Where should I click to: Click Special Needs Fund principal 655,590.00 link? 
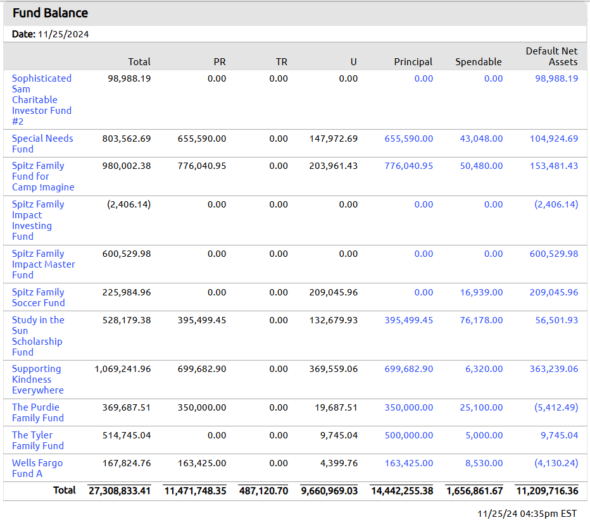pyautogui.click(x=409, y=139)
